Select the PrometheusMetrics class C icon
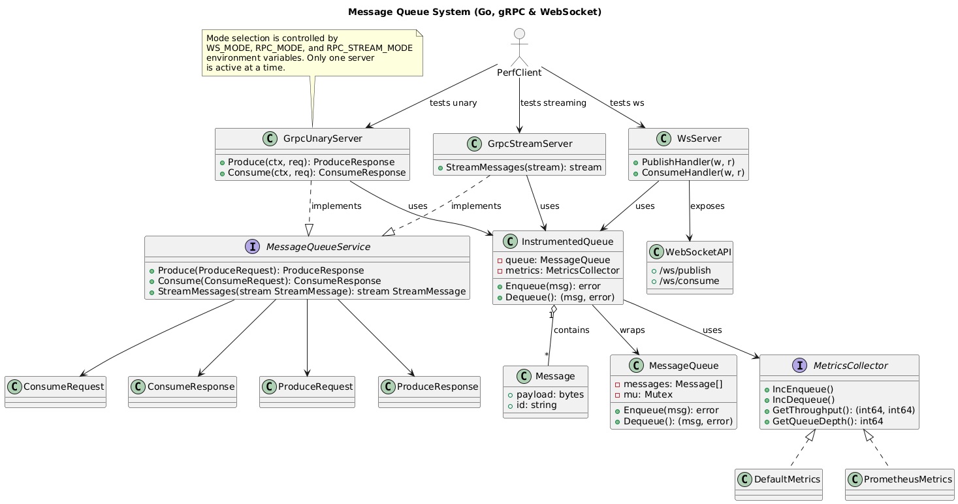This screenshot has height=504, width=958. pyautogui.click(x=857, y=479)
